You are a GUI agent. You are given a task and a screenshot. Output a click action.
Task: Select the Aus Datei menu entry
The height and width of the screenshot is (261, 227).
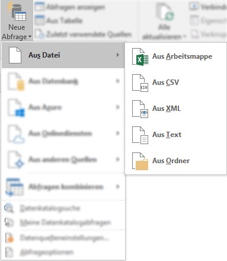pyautogui.click(x=63, y=55)
